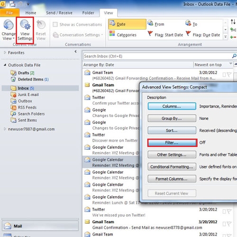Click the Group By... button
Viewport: 237px width, 237px height.
pos(172,118)
